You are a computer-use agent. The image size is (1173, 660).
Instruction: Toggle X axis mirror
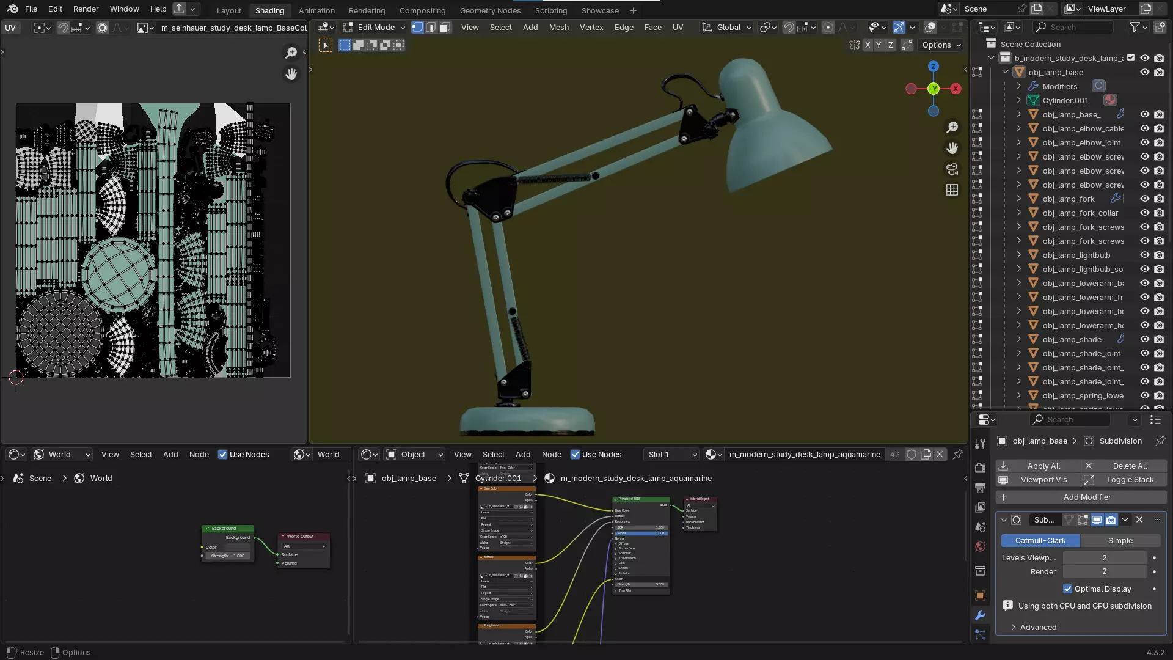point(868,45)
